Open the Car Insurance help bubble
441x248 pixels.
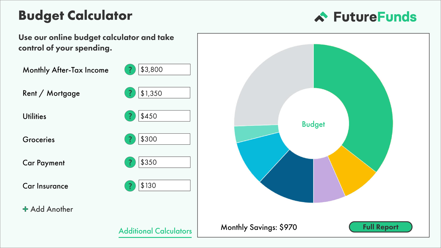pos(130,185)
